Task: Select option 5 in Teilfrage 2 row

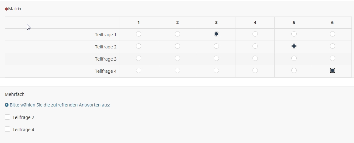Action: (294, 46)
